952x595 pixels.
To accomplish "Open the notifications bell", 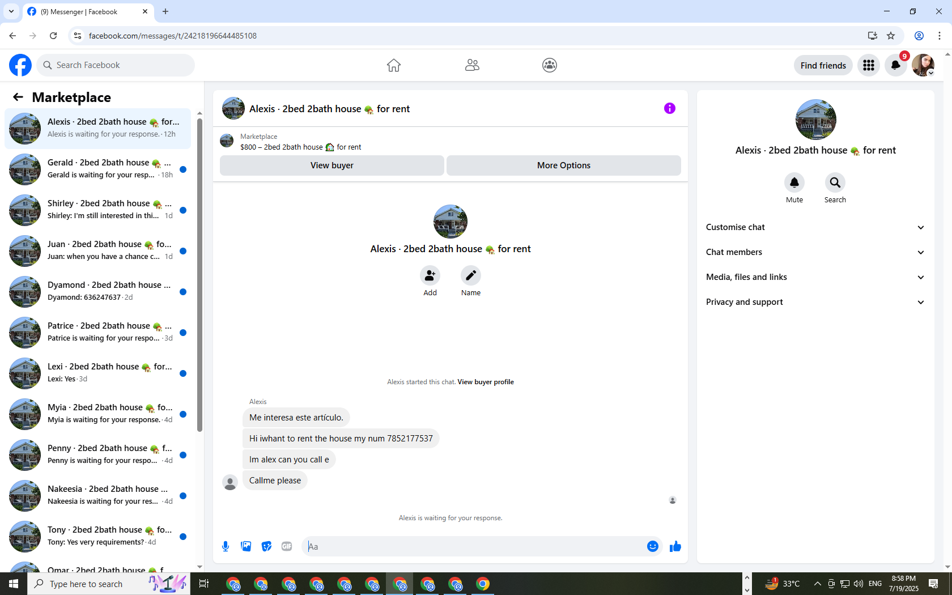I will [896, 65].
